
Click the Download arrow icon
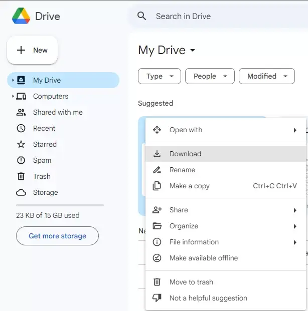pos(157,154)
